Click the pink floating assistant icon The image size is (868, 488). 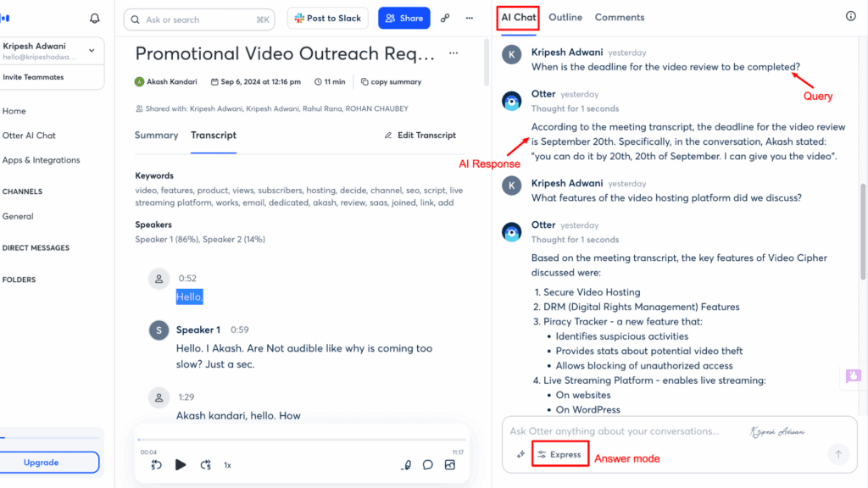point(853,375)
